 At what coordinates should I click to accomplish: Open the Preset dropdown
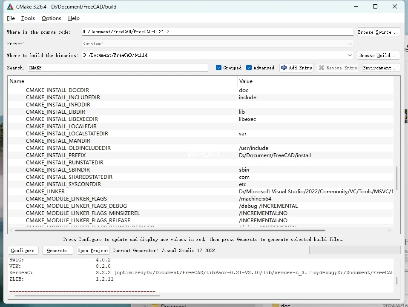tap(350, 43)
